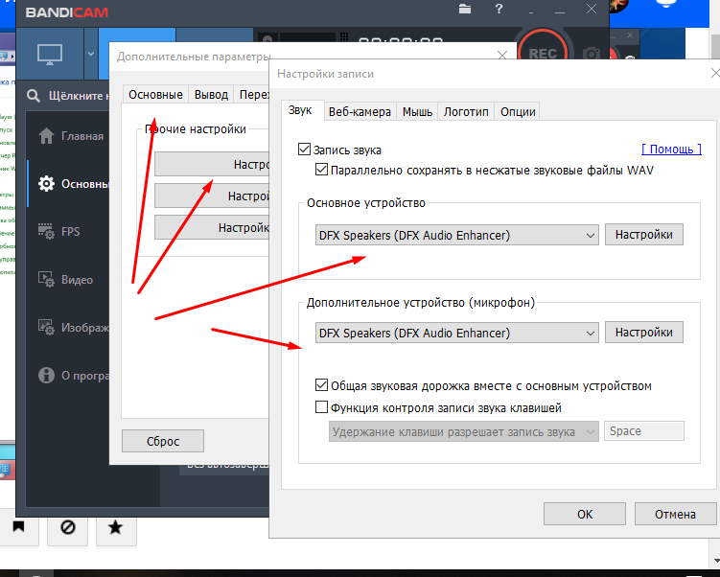Click the star favorite icon below Bandicam
Viewport: 720px width, 577px height.
[116, 527]
